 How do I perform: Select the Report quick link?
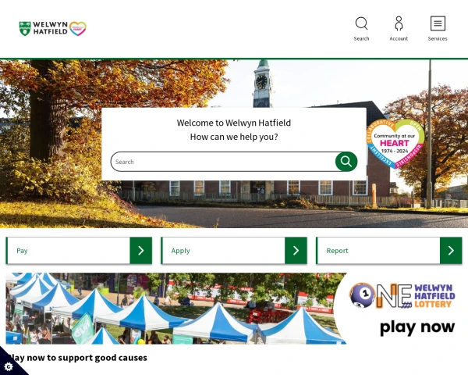pos(337,251)
